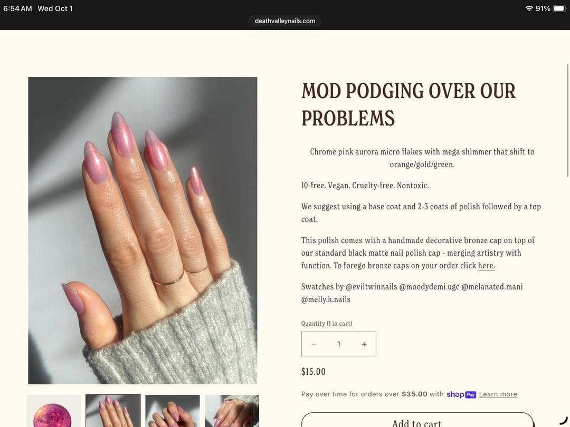
Task: Tap the time display 6:54 AM
Action: [17, 8]
